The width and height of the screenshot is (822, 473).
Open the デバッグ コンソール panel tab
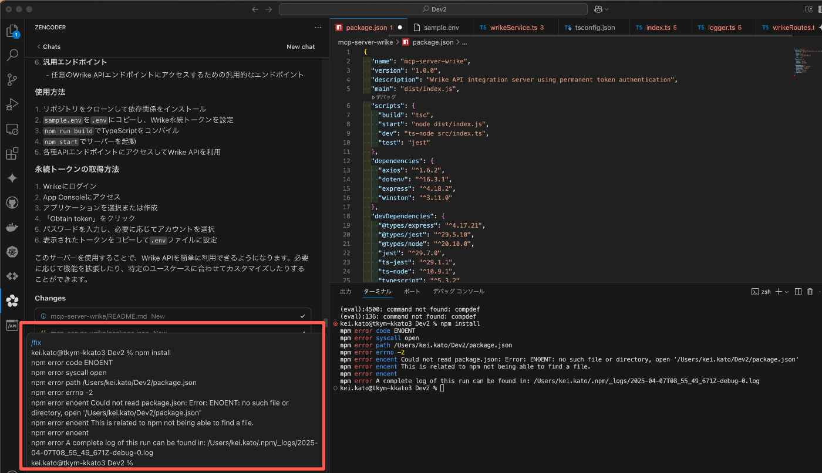click(459, 291)
